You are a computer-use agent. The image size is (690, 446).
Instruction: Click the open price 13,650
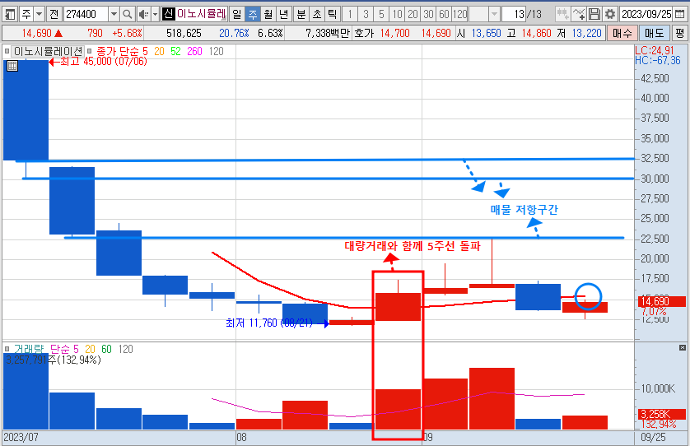pyautogui.click(x=486, y=33)
